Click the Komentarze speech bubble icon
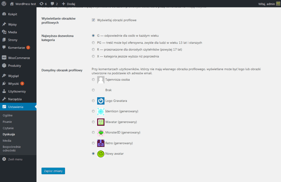The width and height of the screenshot is (281, 182). click(x=4, y=47)
